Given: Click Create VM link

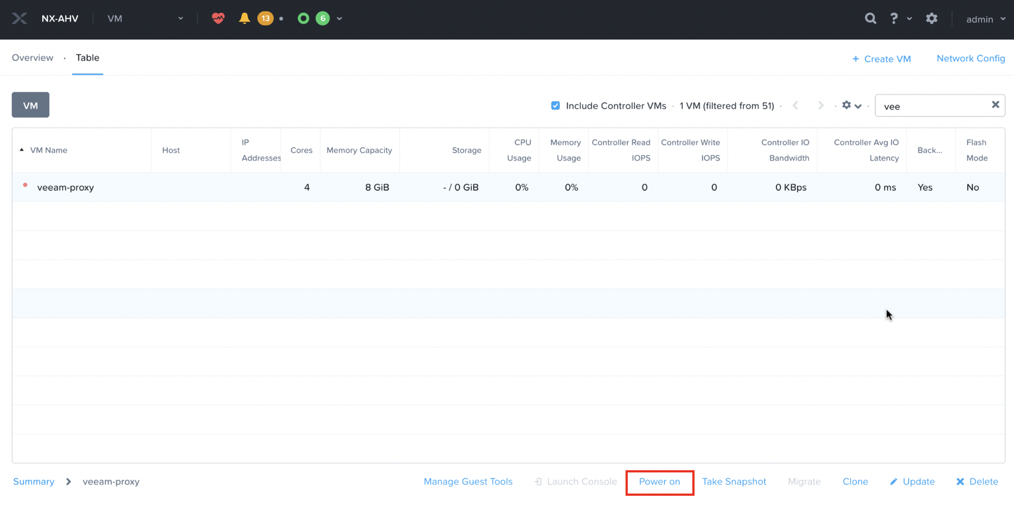Looking at the screenshot, I should click(x=882, y=59).
